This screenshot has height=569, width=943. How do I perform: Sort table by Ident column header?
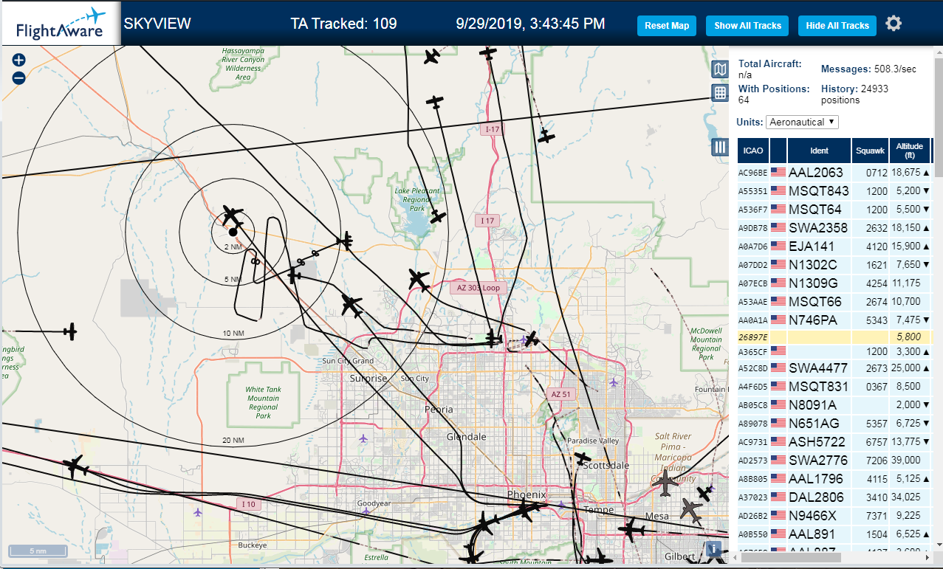[819, 151]
